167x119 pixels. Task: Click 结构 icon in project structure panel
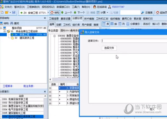tap(1, 23)
